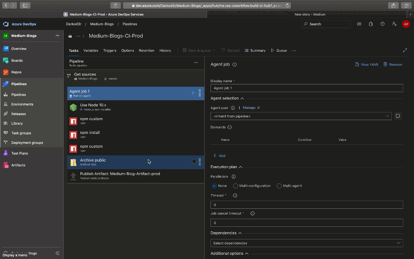Open the Options tab
The width and height of the screenshot is (414, 259).
[x=128, y=51]
